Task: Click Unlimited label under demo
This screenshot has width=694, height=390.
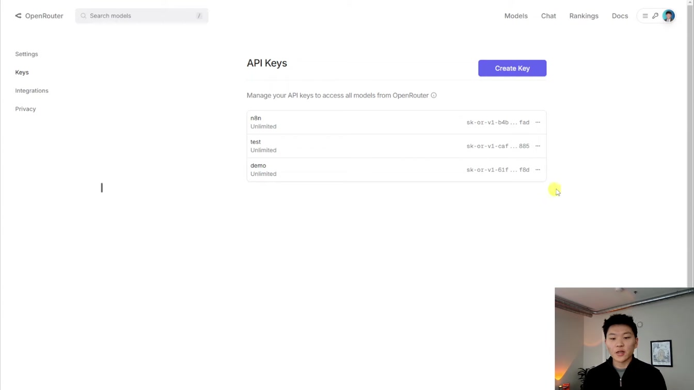Action: click(x=263, y=174)
